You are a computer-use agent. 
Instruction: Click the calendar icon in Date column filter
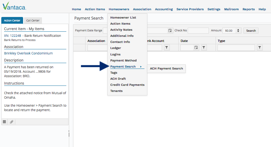pyautogui.click(x=196, y=47)
